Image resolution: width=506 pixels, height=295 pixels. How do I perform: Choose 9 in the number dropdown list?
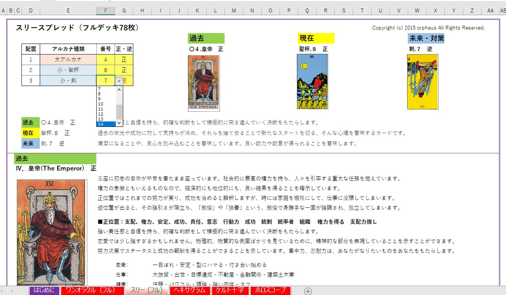(x=106, y=99)
